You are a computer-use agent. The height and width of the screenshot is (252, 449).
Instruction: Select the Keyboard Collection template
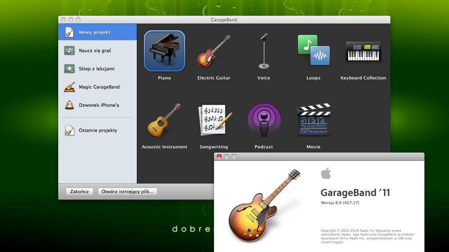pos(363,52)
